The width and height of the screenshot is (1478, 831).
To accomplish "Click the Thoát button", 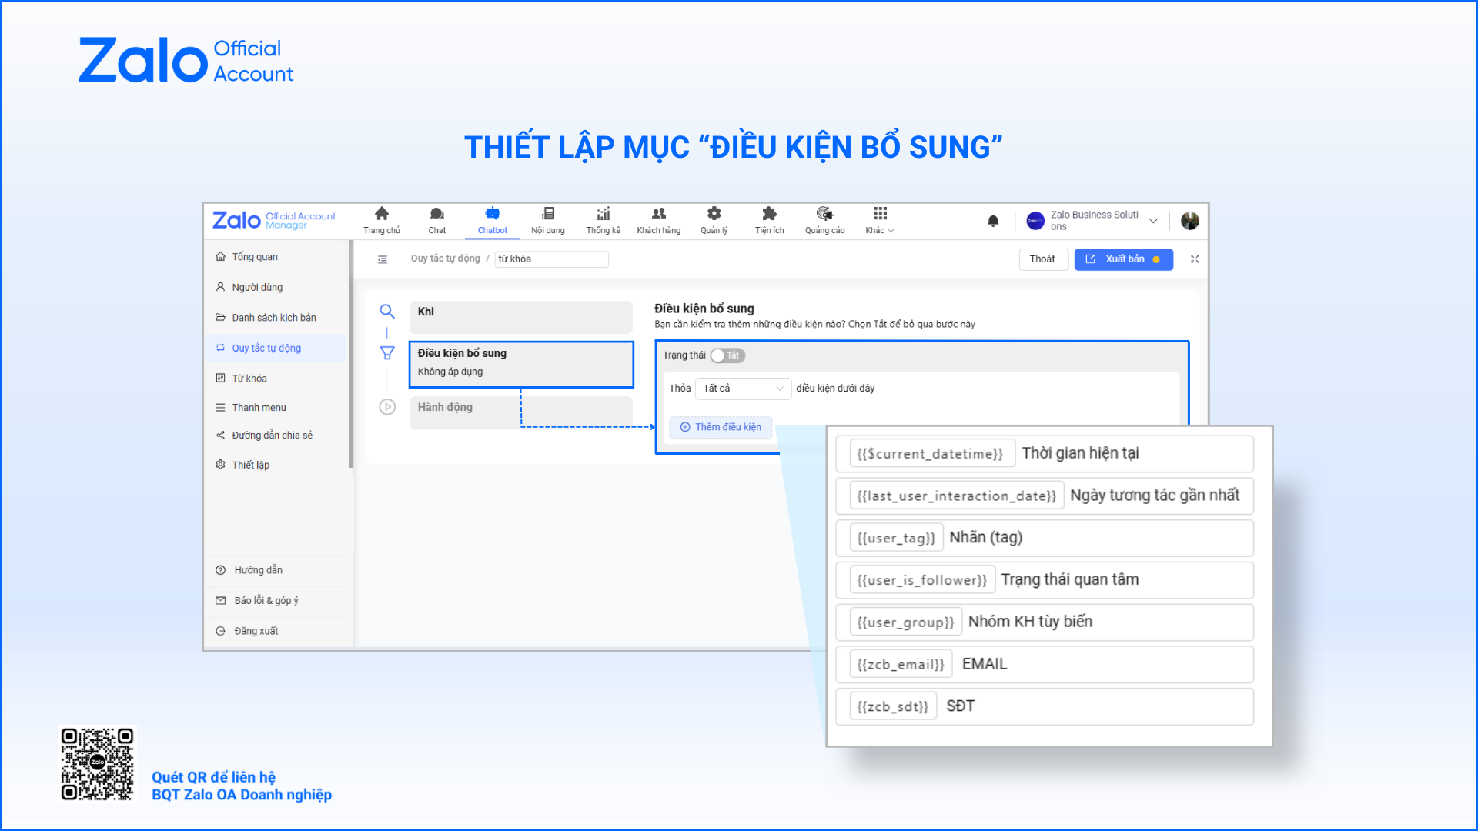I will coord(1042,259).
